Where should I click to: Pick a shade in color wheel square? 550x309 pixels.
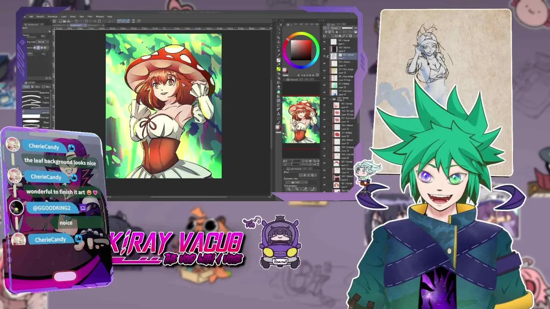tap(301, 50)
